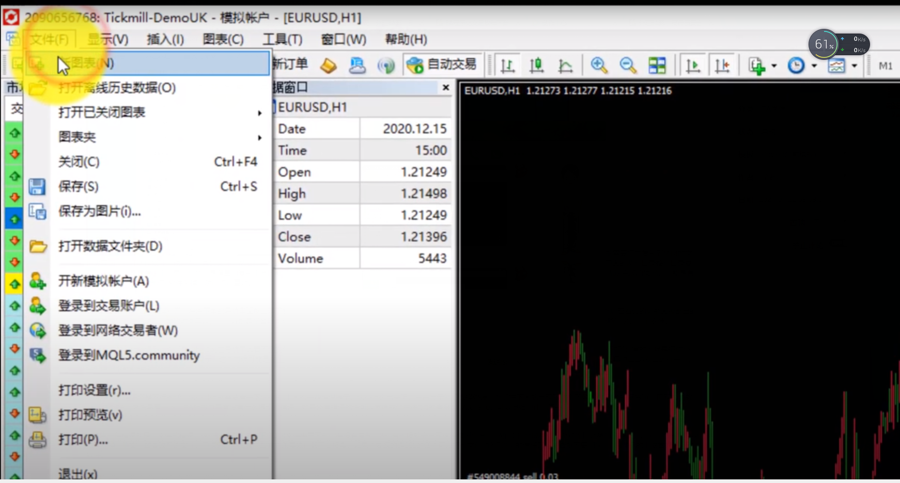
Task: Click the signals broadcast icon
Action: click(x=385, y=66)
